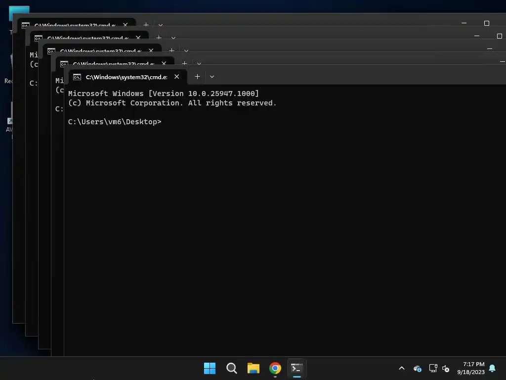
Task: Open the profile dropdown in the rearmost terminal window
Action: (x=161, y=25)
